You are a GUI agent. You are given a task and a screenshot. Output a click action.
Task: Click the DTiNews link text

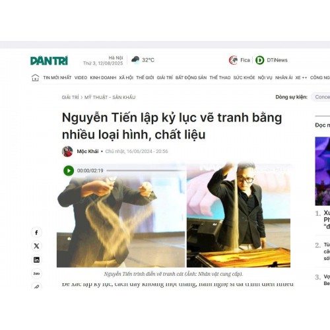click(277, 60)
